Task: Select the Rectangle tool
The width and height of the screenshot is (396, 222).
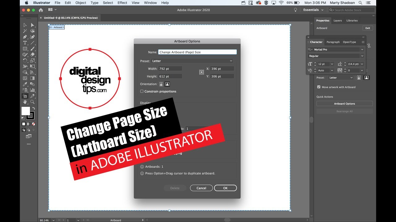Action: (25, 49)
